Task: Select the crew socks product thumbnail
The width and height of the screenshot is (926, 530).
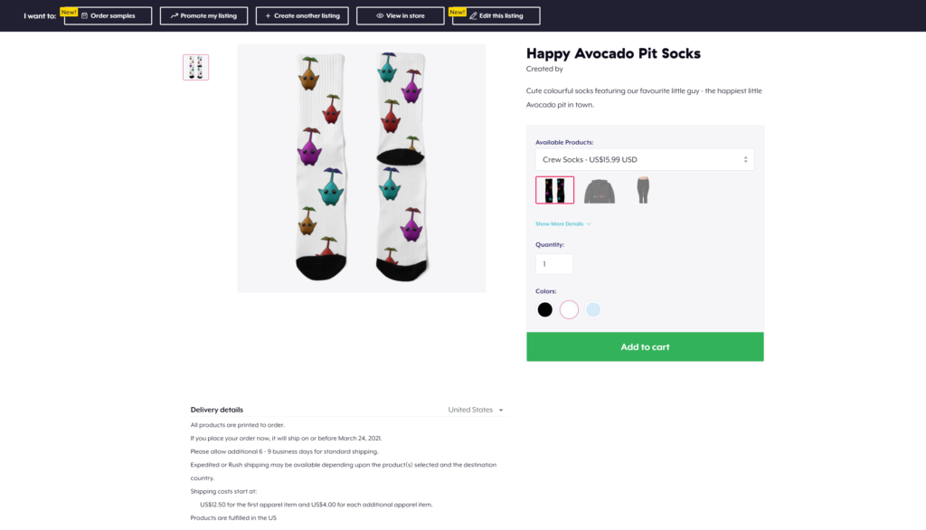Action: pos(554,190)
